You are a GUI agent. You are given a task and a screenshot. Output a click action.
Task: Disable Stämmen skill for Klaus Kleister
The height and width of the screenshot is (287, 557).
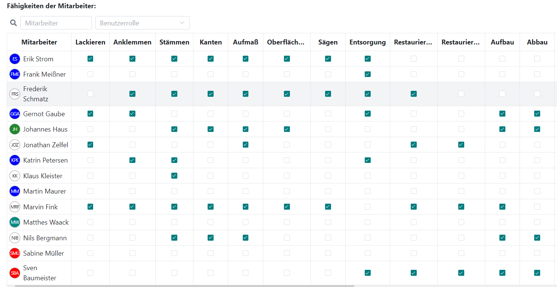pyautogui.click(x=174, y=176)
